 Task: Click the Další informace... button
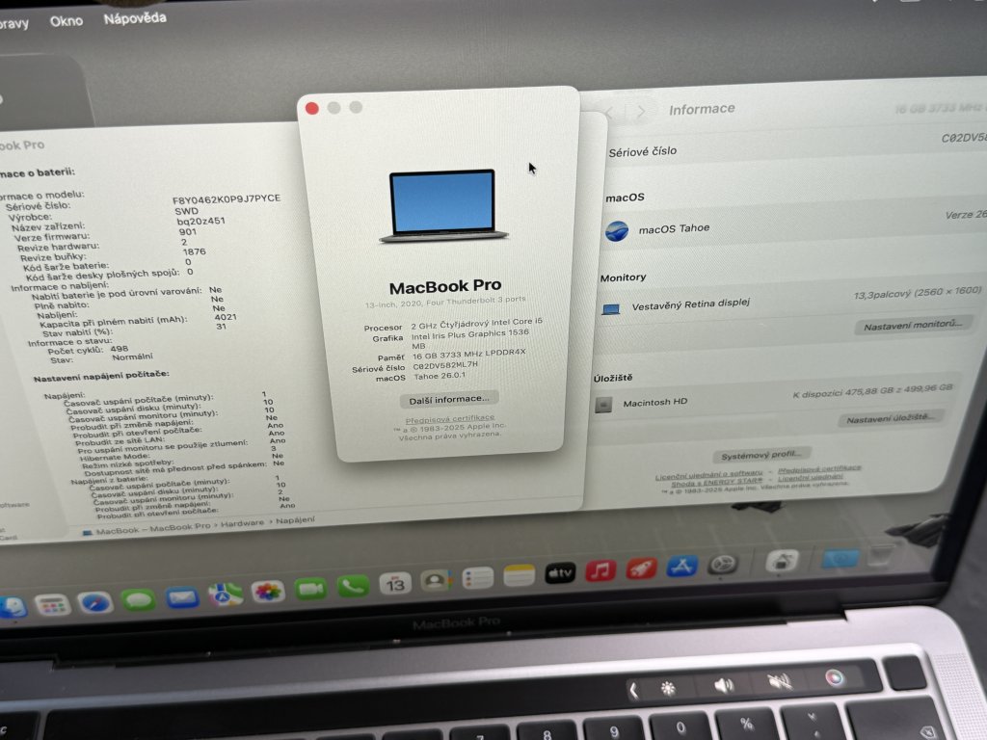point(449,400)
